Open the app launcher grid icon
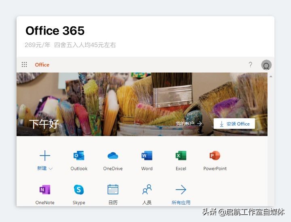Screen dimensions: 291x222 pos(24,64)
